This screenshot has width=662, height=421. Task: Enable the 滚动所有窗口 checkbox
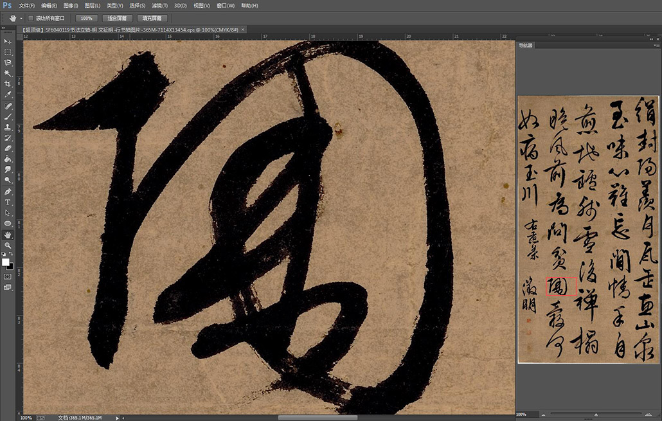(30, 18)
